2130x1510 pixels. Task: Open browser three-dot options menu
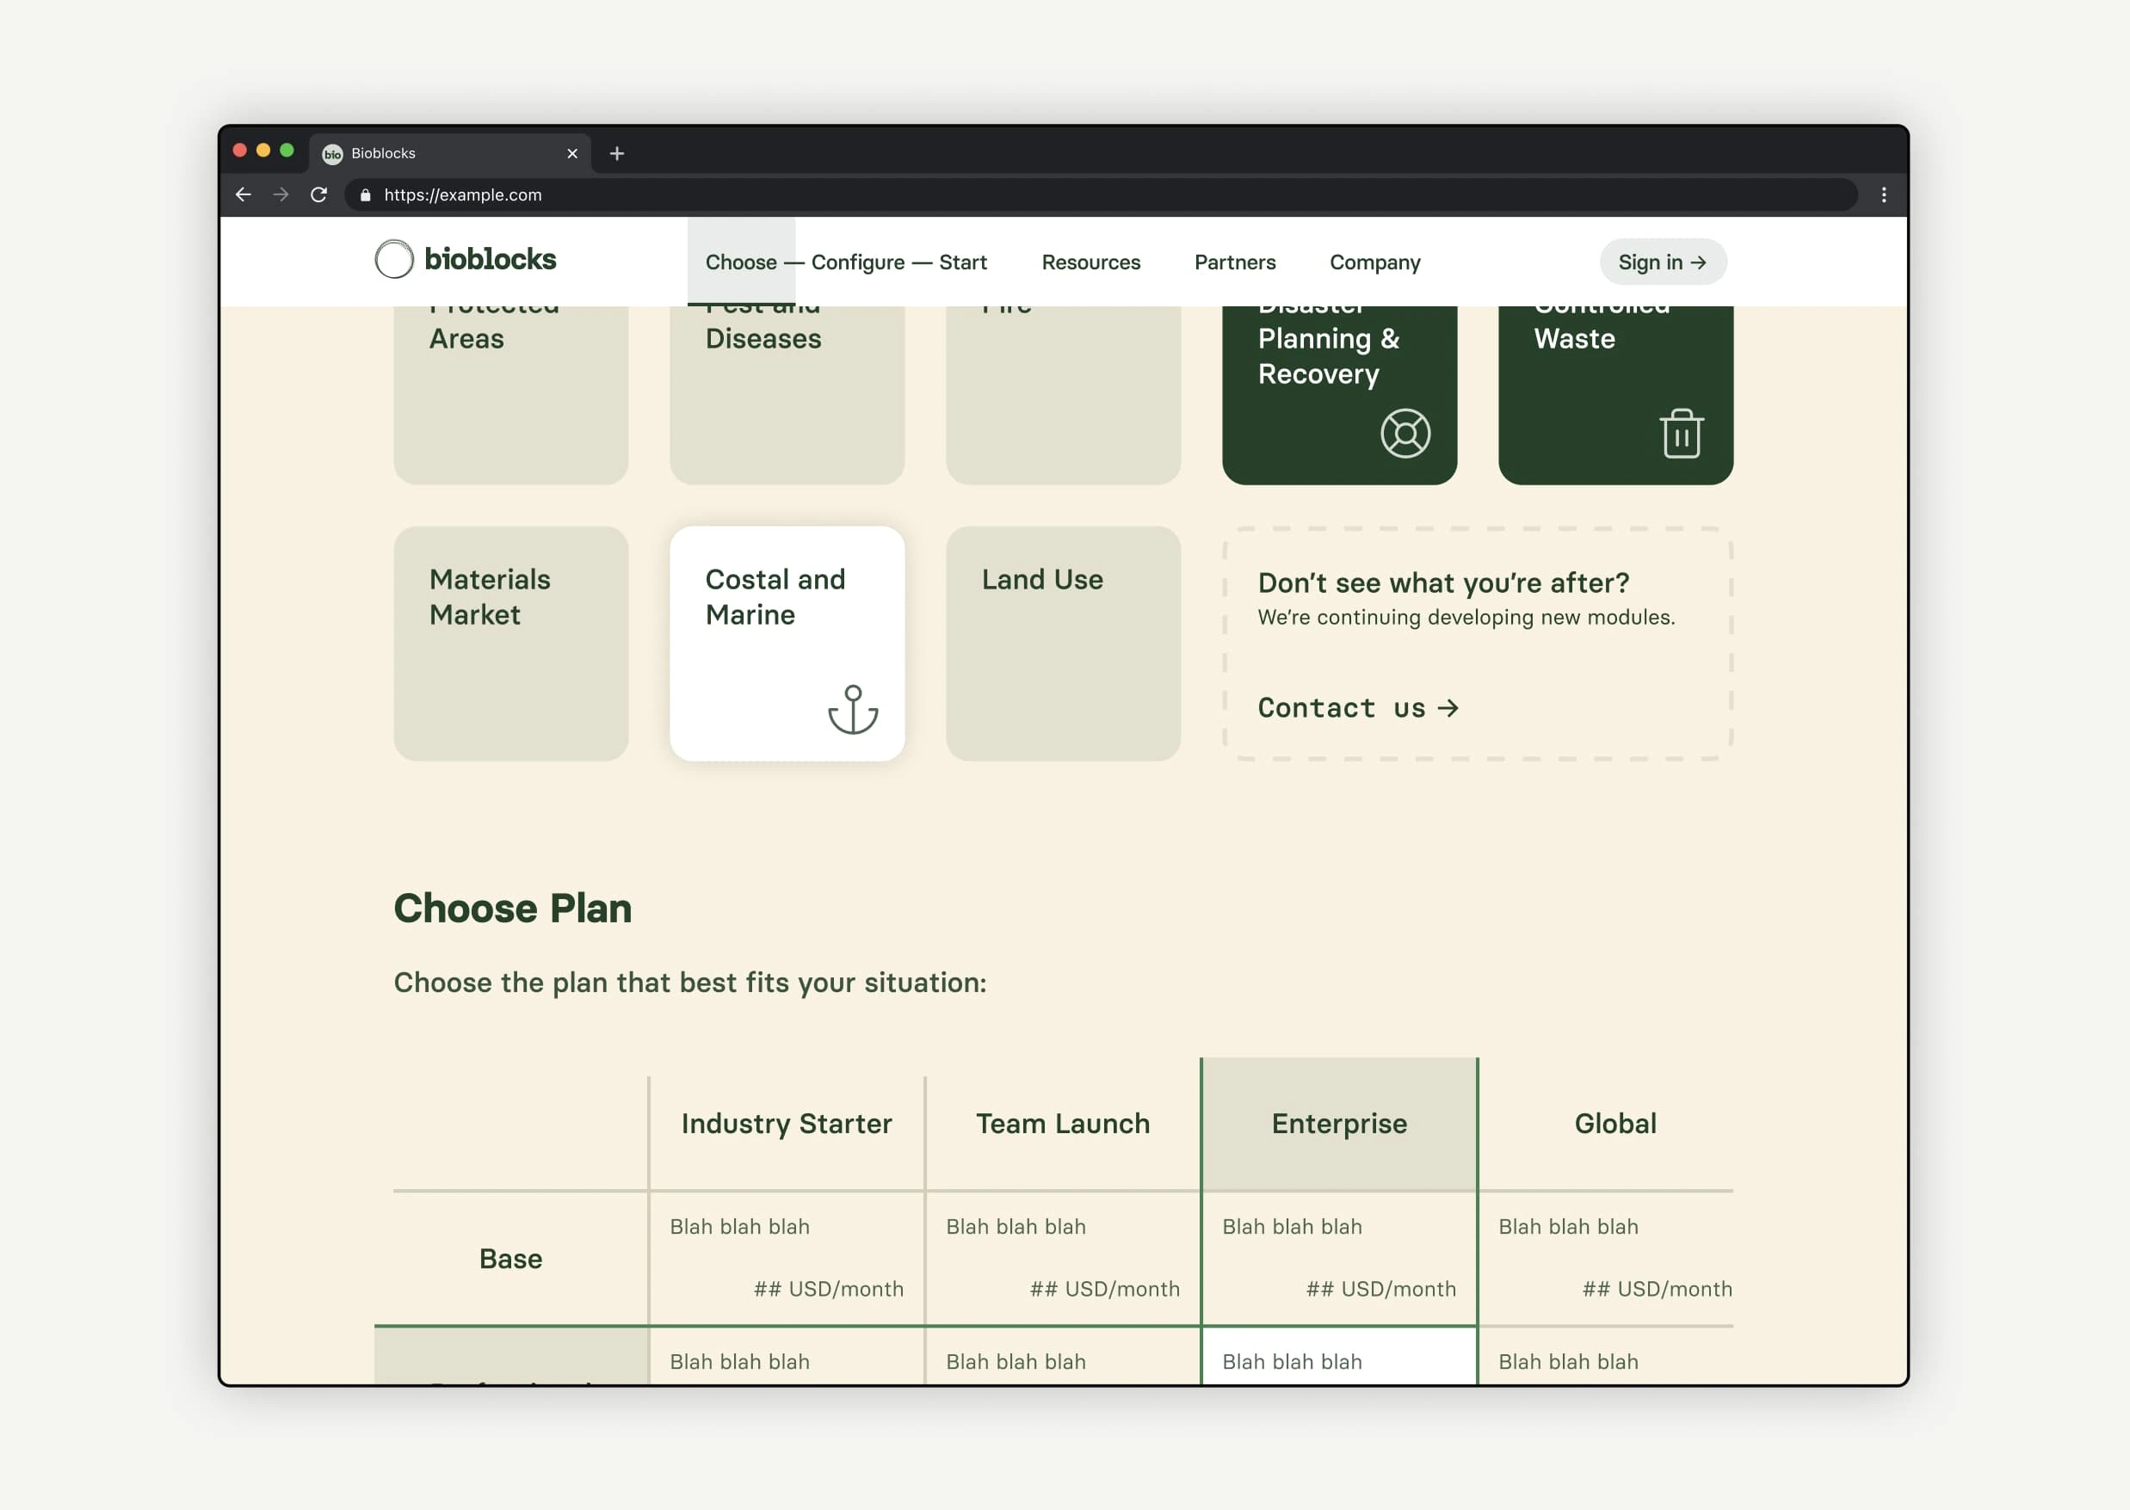coord(1884,194)
